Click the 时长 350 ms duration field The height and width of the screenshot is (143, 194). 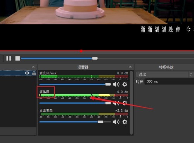tap(169, 81)
